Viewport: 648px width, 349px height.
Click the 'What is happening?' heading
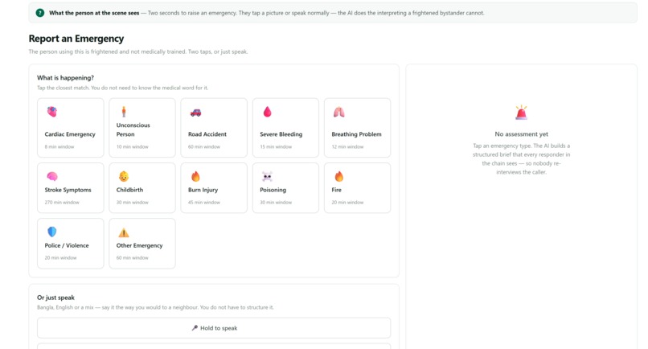pos(65,78)
